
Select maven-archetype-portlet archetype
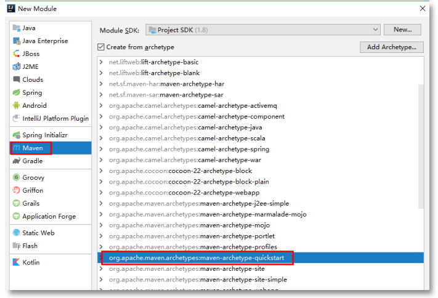pyautogui.click(x=261, y=236)
